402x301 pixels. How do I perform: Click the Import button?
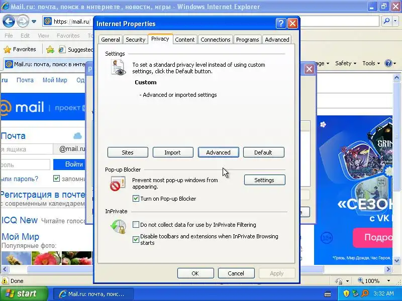click(x=173, y=153)
